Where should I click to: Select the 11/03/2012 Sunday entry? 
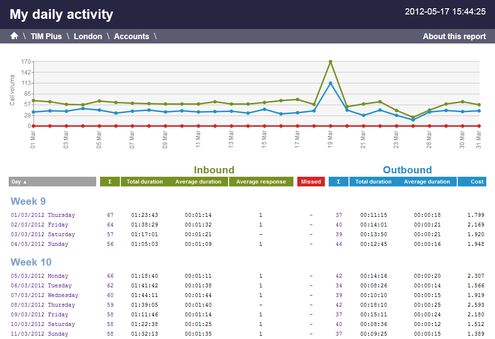[x=40, y=334]
